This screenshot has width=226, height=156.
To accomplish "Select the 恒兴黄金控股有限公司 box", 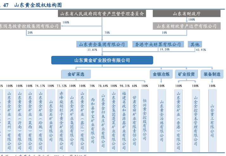I will coord(144,120).
